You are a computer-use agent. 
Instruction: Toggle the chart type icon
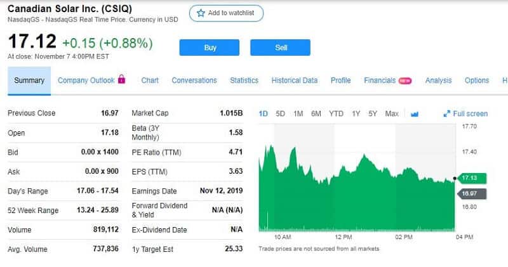click(415, 114)
